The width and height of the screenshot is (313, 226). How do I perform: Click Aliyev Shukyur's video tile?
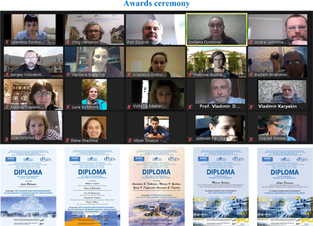[155, 127]
